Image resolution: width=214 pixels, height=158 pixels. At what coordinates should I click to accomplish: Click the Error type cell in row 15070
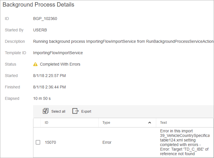tap(107, 142)
